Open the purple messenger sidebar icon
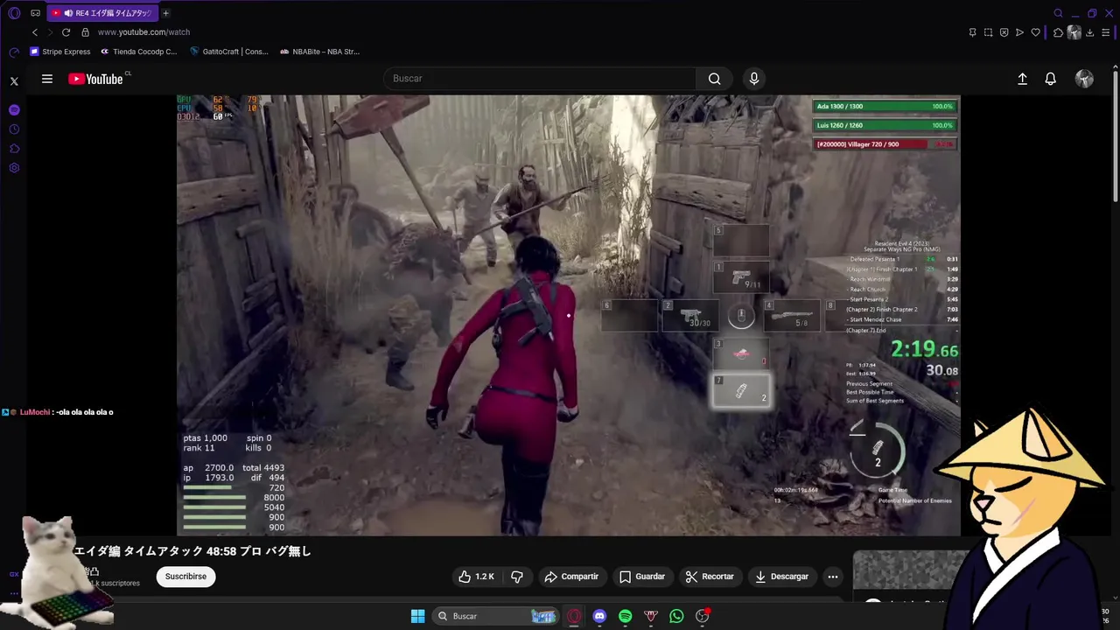Viewport: 1120px width, 630px height. point(14,110)
